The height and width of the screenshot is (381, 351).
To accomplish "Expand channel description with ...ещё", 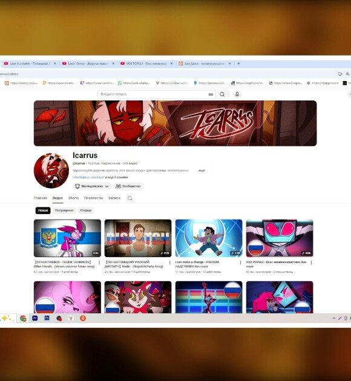I will [x=202, y=171].
